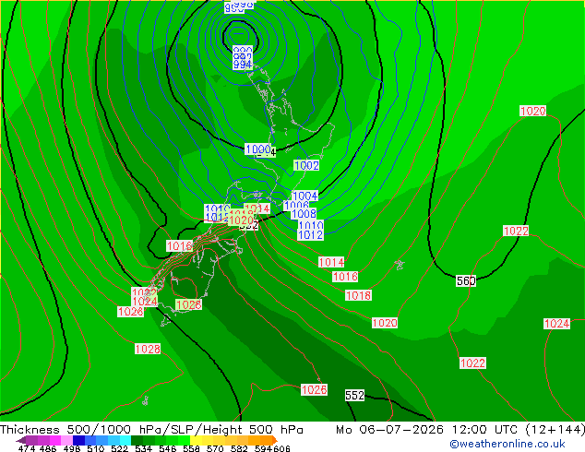585x452 pixels.
Task: Click the blue 1002 isobar label
Action: point(306,165)
